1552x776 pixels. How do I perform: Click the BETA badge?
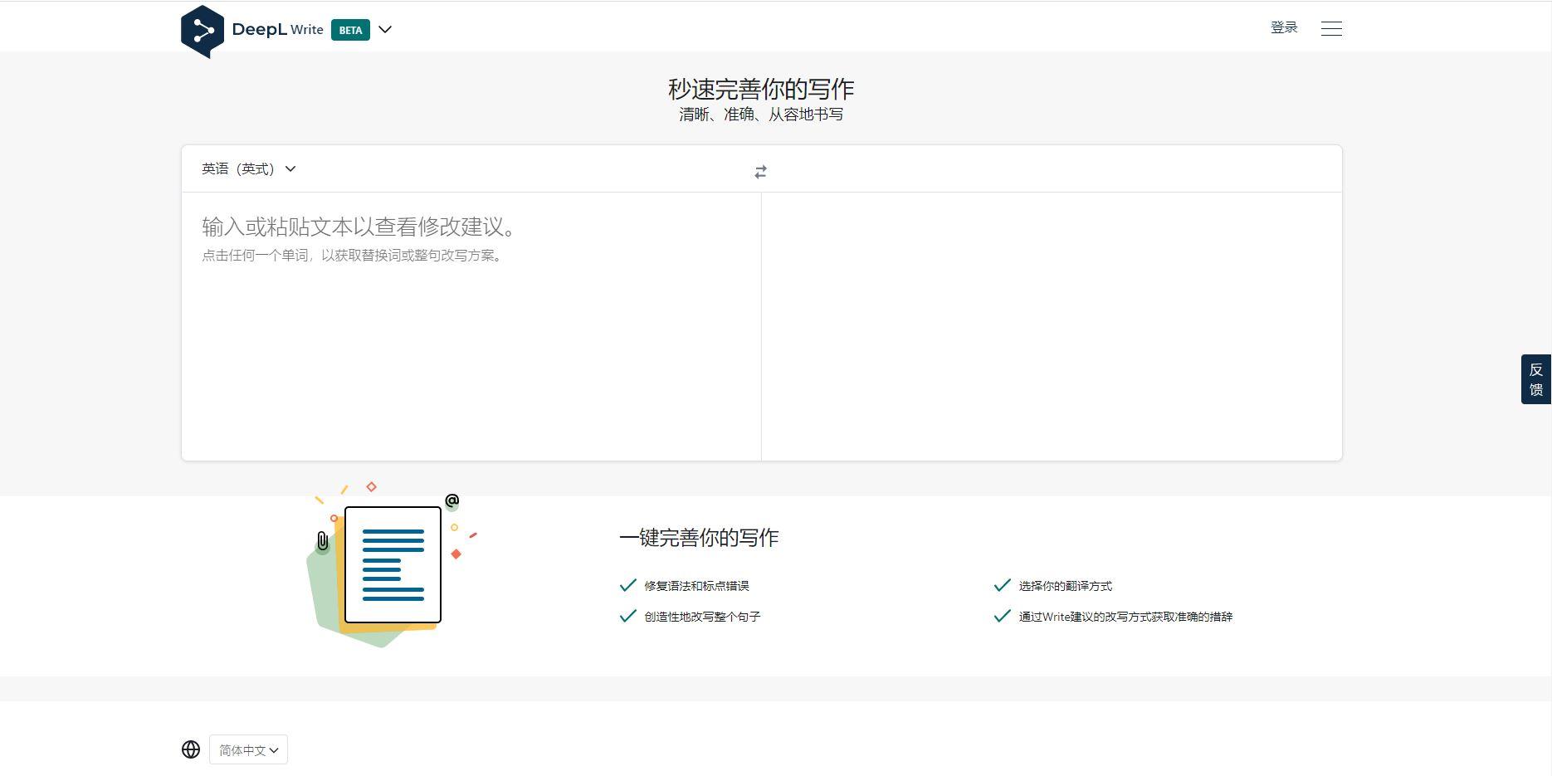[x=350, y=30]
